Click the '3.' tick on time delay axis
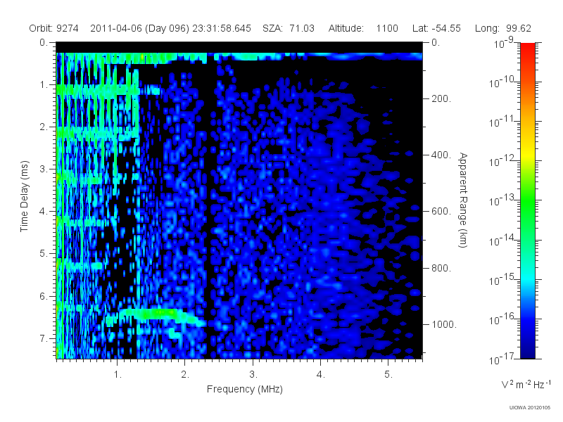The image size is (563, 422). (44, 169)
